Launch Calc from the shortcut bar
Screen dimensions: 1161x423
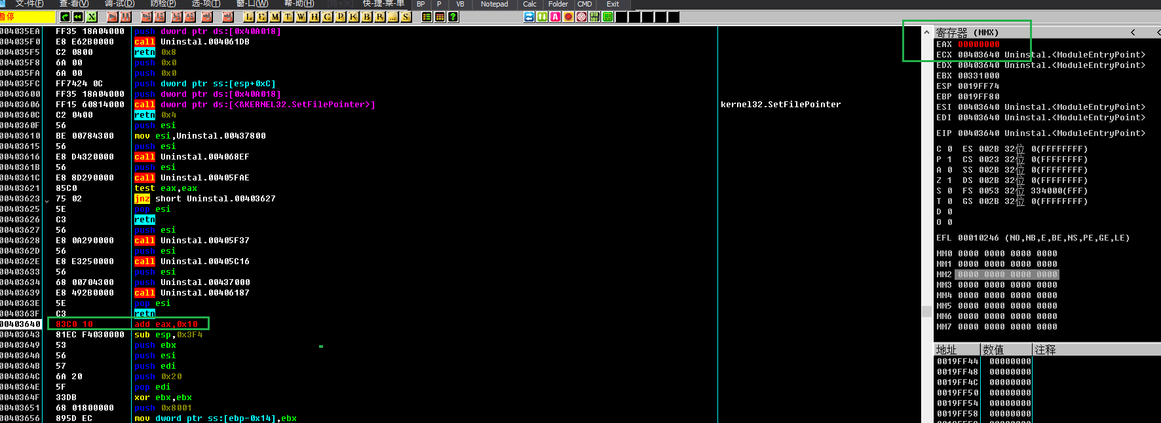coord(529,4)
